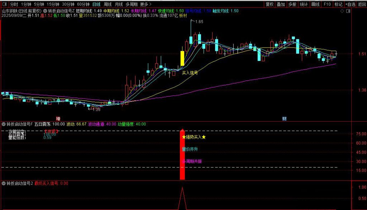Open F10 company information

pos(327,5)
